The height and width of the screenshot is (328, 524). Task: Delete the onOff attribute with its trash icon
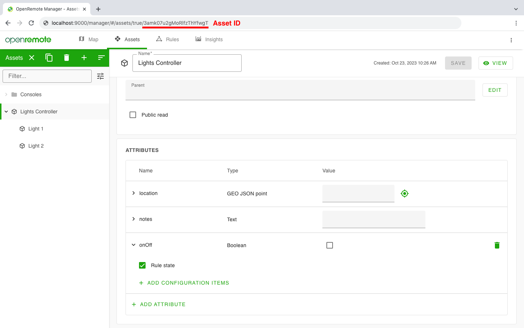[x=497, y=245]
